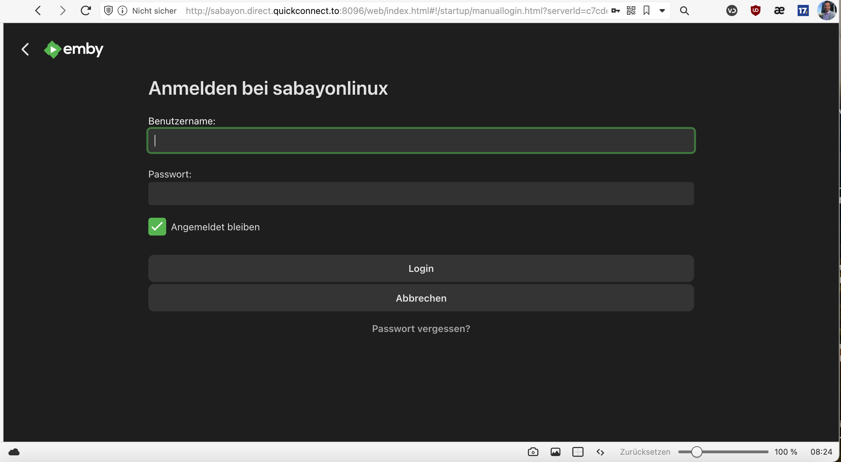Click the Zurücksetzen zoom reset label
Image resolution: width=841 pixels, height=462 pixels.
coord(645,452)
